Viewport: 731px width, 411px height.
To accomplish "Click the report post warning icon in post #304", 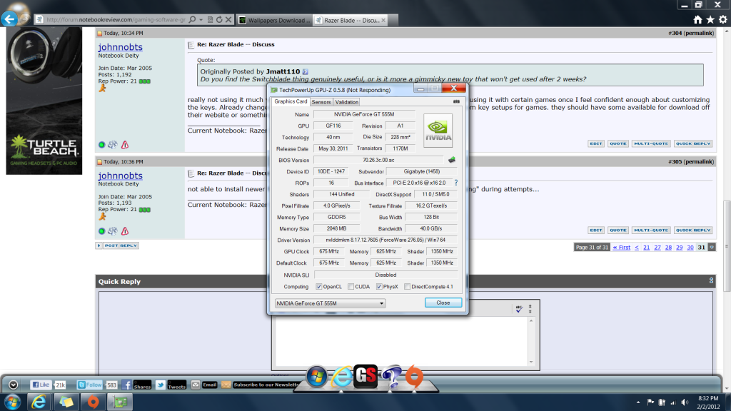I will tap(125, 145).
